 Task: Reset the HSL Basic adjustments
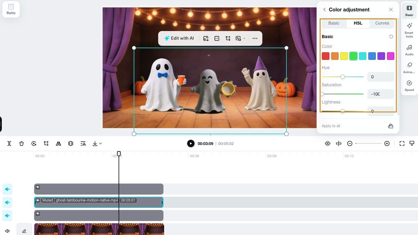pyautogui.click(x=391, y=37)
